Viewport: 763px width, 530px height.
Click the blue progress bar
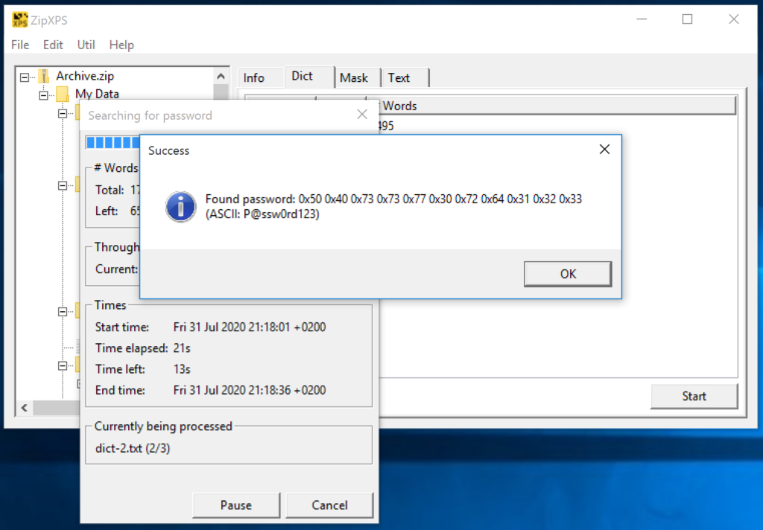pos(110,141)
